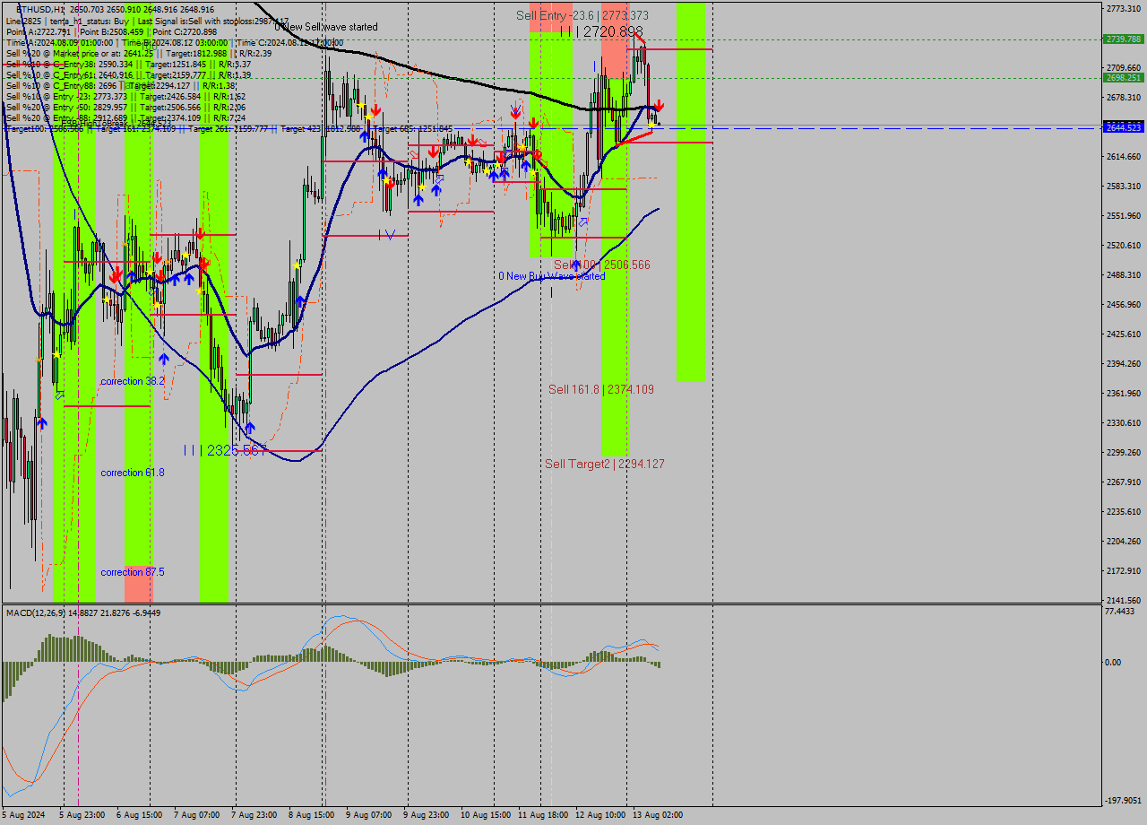Click the Target100: 2506.566 targets line
Screen dimensions: 1147x825
[229, 128]
